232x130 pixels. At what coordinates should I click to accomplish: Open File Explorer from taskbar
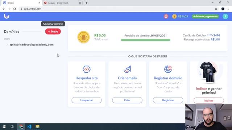click(37, 127)
